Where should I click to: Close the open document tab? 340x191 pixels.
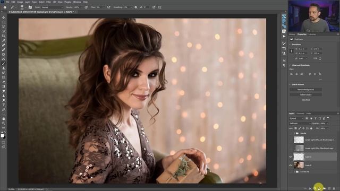point(75,12)
